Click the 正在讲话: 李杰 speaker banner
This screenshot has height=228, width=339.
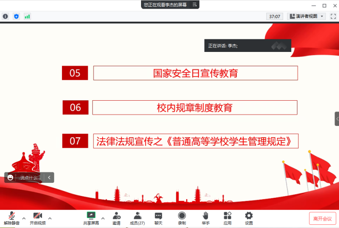[x=248, y=46]
